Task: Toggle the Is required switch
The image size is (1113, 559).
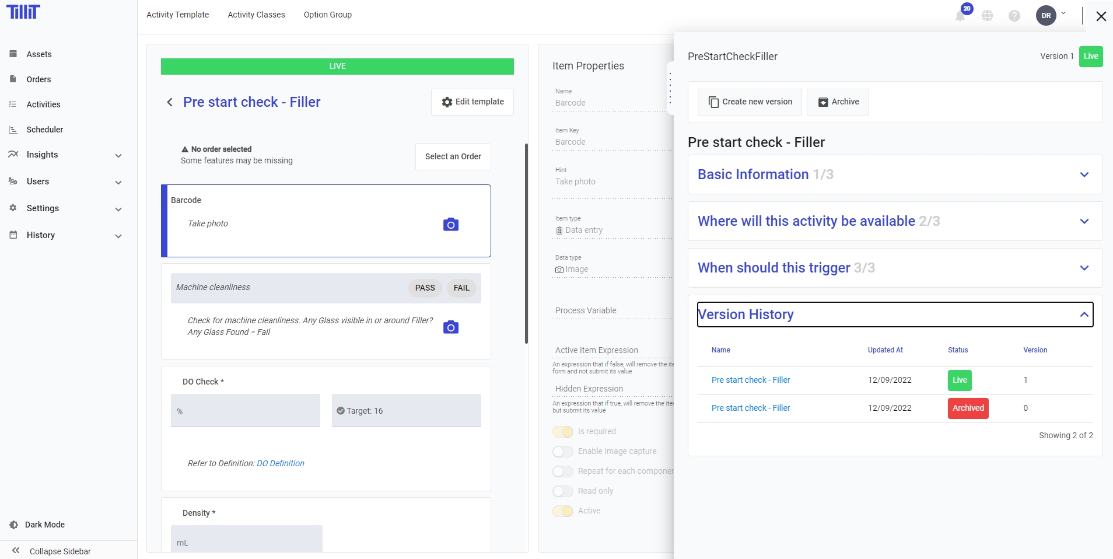Action: click(563, 432)
